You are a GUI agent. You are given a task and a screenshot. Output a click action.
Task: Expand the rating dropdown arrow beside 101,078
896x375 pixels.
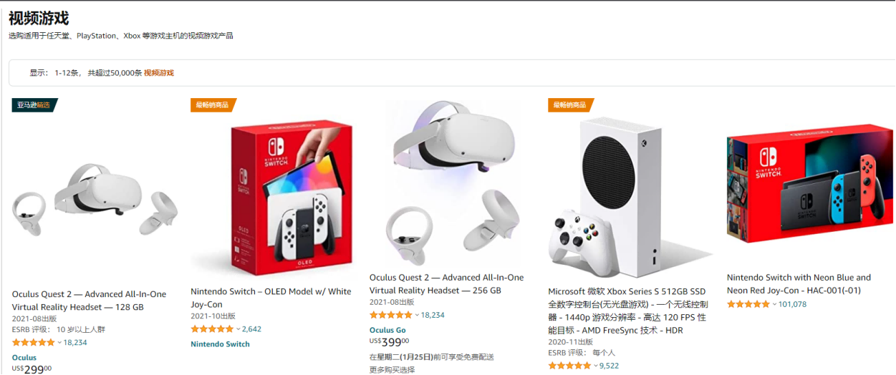point(774,304)
